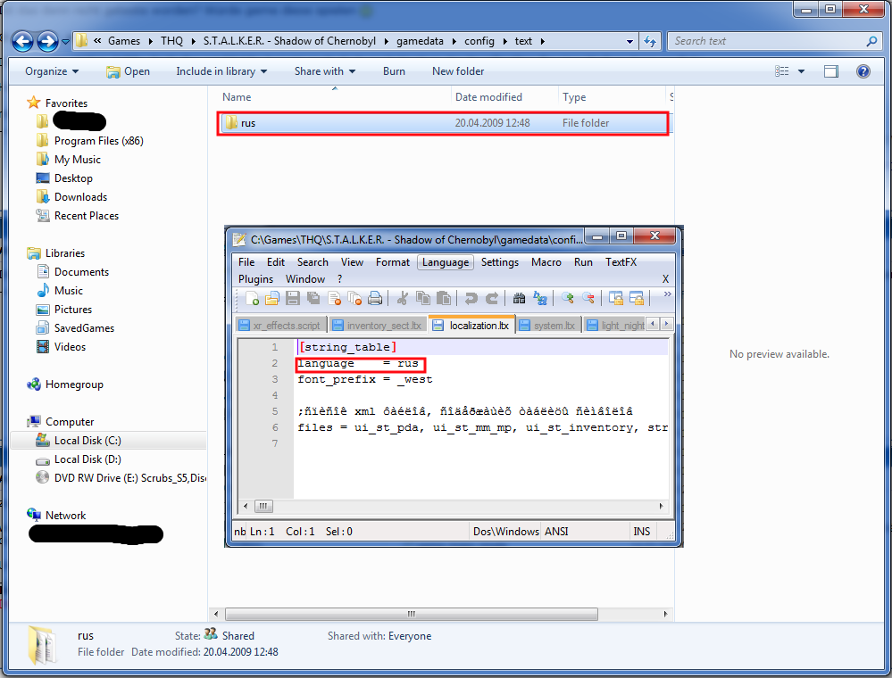
Task: Open Notepad++ Edit menu
Action: point(275,262)
